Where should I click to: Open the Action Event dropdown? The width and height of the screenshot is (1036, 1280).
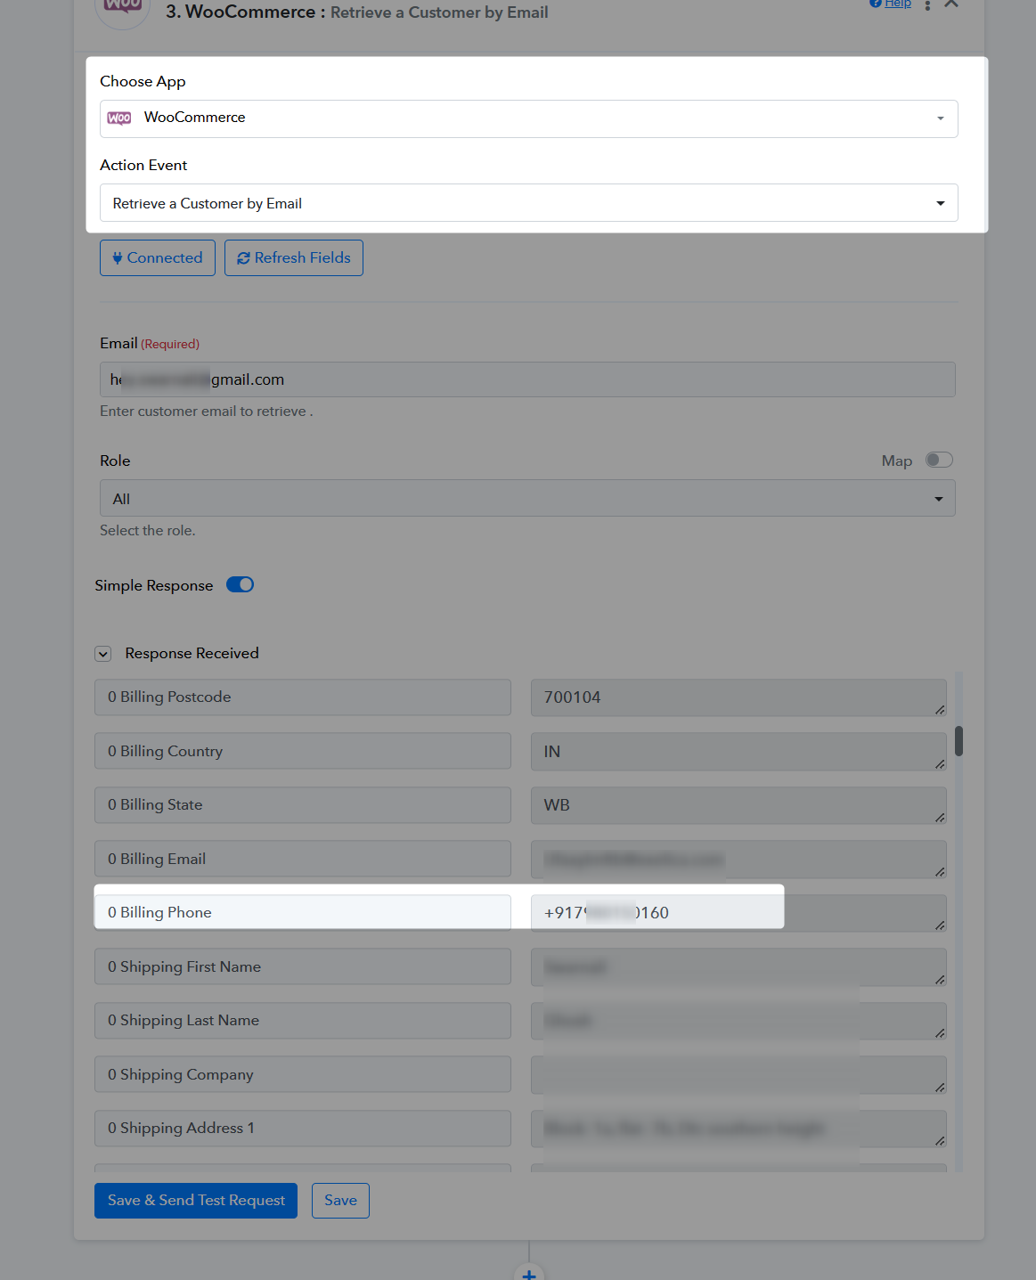coord(528,203)
